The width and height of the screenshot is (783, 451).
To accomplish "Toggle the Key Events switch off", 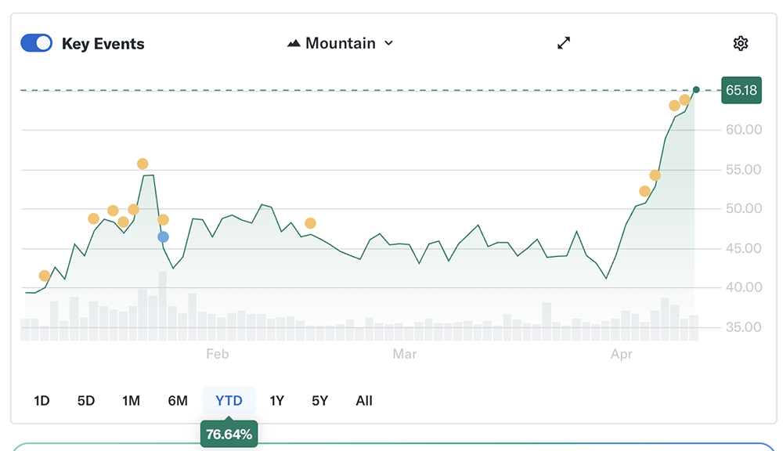I will click(37, 44).
